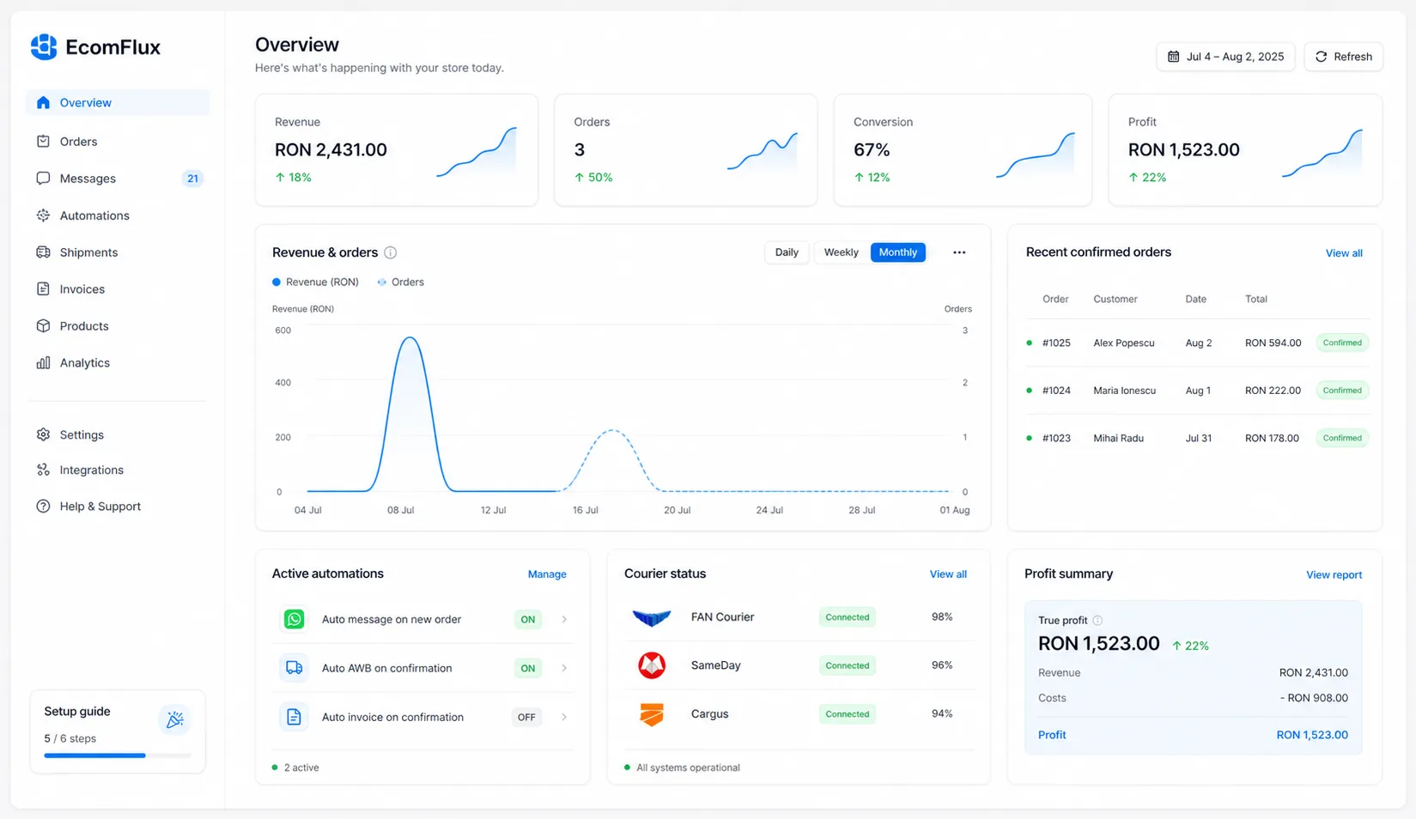Click the Setup guide progress bar
1416x819 pixels.
coord(118,755)
